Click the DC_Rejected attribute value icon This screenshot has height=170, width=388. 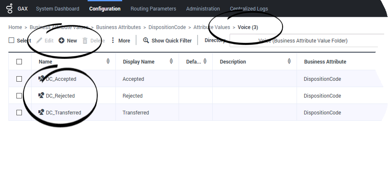[41, 96]
